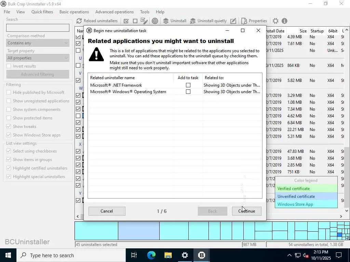The height and width of the screenshot is (262, 350).
Task: Disable the Show tweaks checkbox
Action: pyautogui.click(x=9, y=126)
